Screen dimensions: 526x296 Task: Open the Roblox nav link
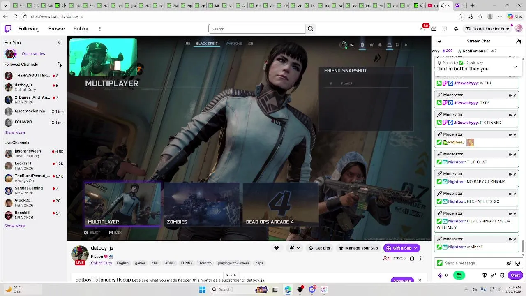tap(81, 29)
